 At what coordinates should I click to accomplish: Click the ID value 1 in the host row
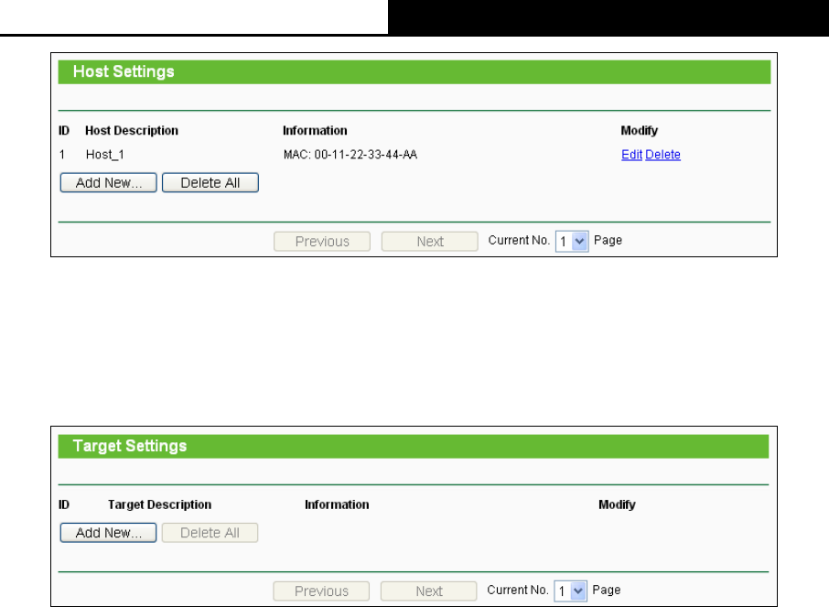pos(62,155)
